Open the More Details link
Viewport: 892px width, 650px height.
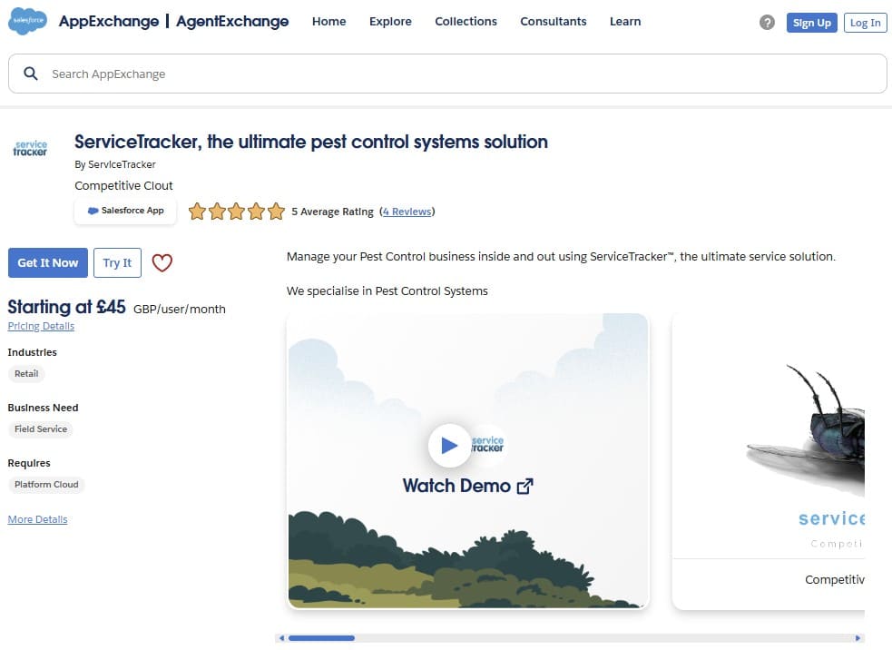click(37, 519)
